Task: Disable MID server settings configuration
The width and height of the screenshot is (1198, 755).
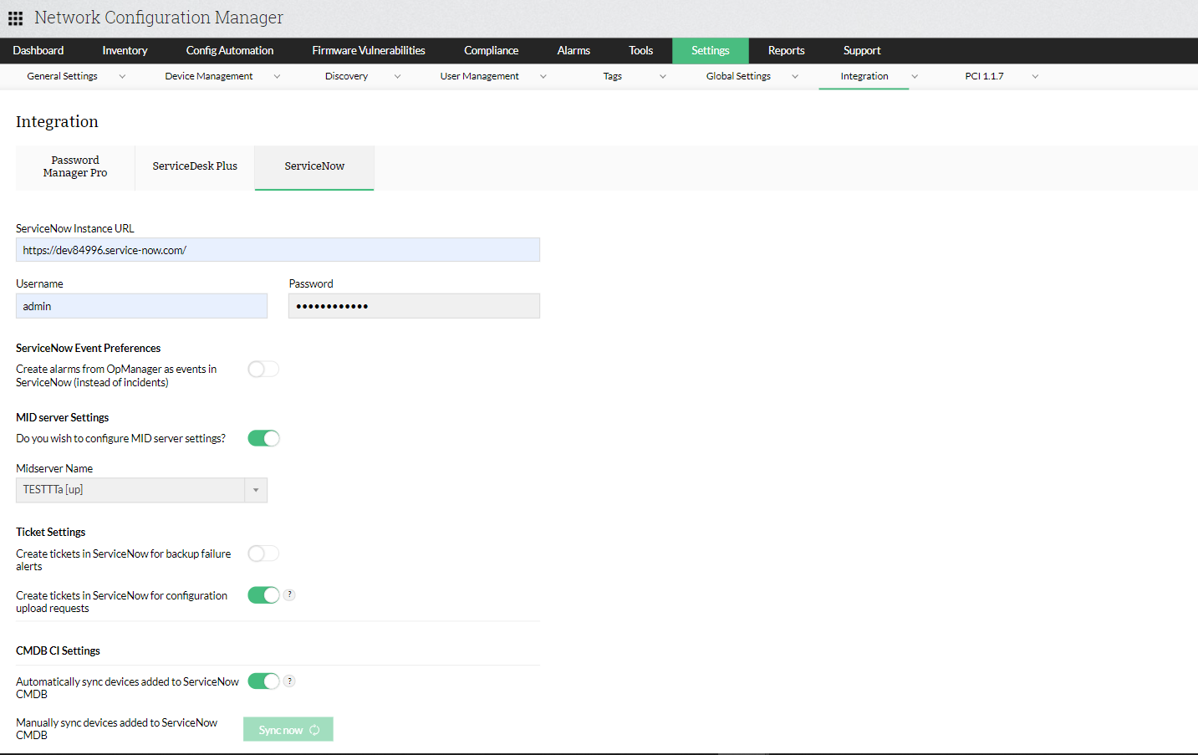Action: point(263,437)
